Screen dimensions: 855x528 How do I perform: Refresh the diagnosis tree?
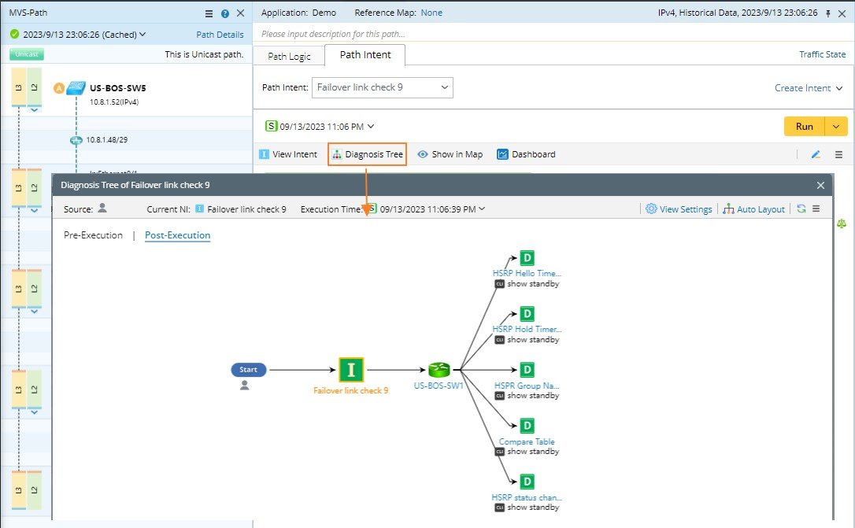[801, 209]
